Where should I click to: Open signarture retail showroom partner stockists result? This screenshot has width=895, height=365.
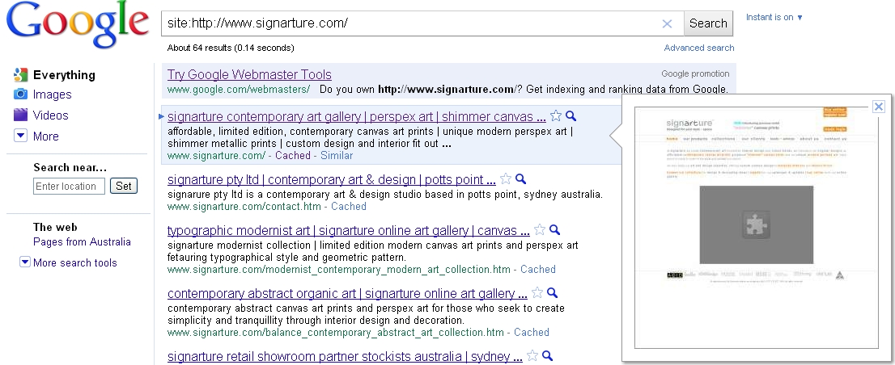click(345, 357)
